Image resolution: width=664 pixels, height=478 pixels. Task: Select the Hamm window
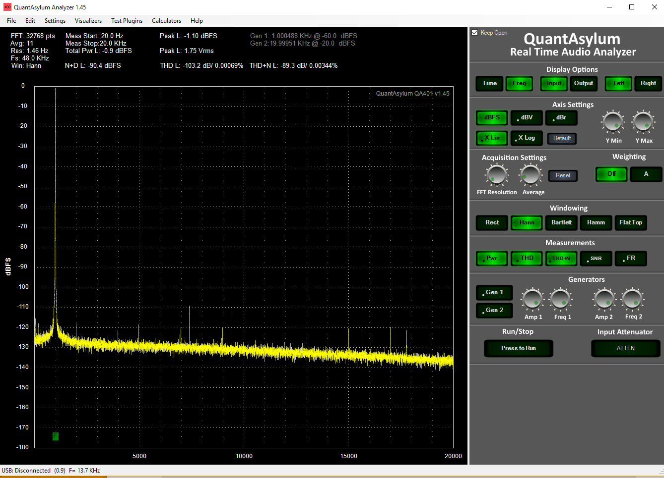click(x=596, y=222)
